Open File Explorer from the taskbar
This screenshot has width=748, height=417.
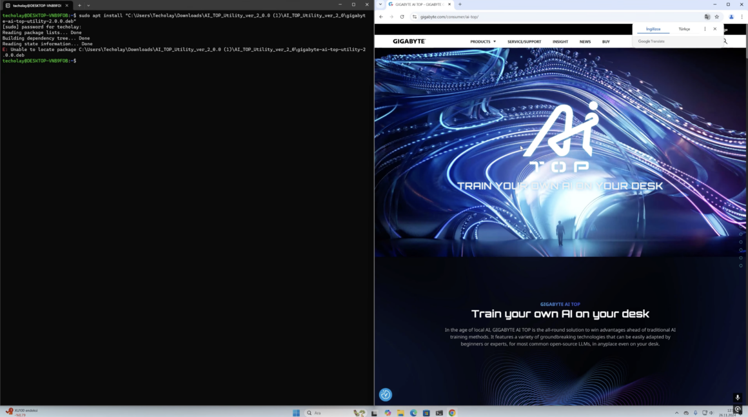[x=400, y=412]
